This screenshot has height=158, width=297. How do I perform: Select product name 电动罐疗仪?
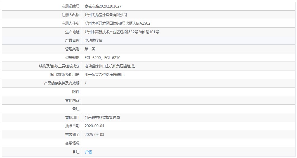(x=93, y=40)
